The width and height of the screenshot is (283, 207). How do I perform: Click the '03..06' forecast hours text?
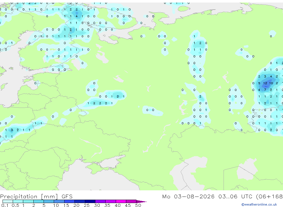[228, 197]
